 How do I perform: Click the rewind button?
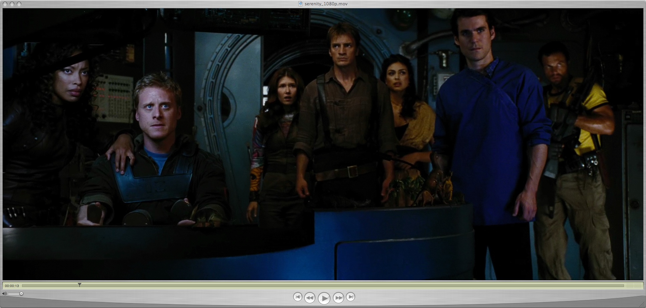310,298
